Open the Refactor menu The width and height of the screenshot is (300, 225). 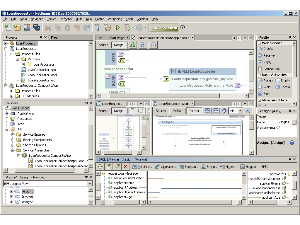pyautogui.click(x=66, y=19)
